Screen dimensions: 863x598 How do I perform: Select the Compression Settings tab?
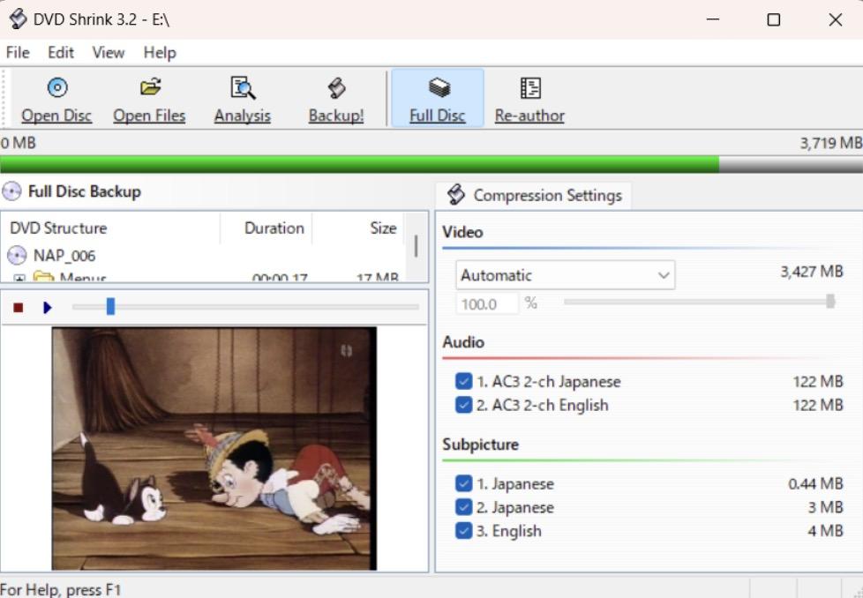(x=534, y=196)
